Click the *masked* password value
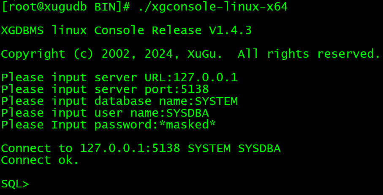Viewport: 383px width, 195px height. coord(187,125)
